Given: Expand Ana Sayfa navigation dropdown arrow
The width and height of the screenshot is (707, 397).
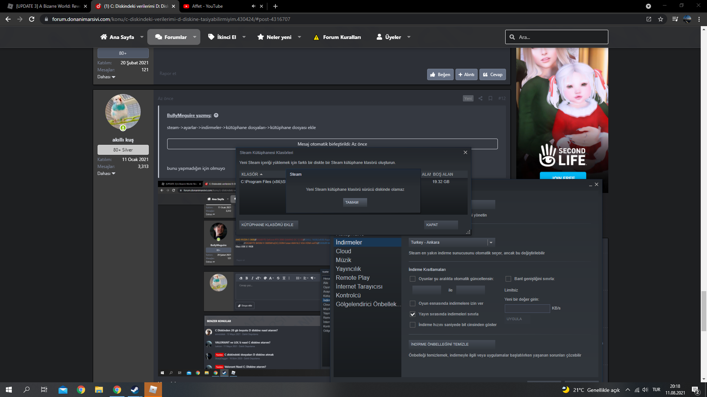Looking at the screenshot, I should coord(142,37).
